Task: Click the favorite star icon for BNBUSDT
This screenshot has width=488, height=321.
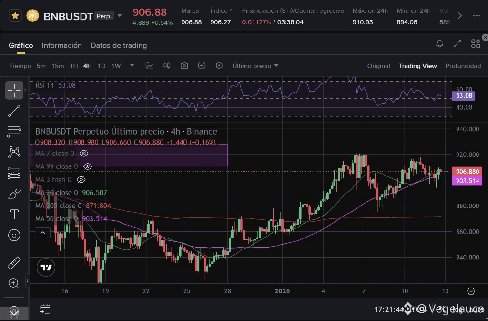Action: point(15,16)
